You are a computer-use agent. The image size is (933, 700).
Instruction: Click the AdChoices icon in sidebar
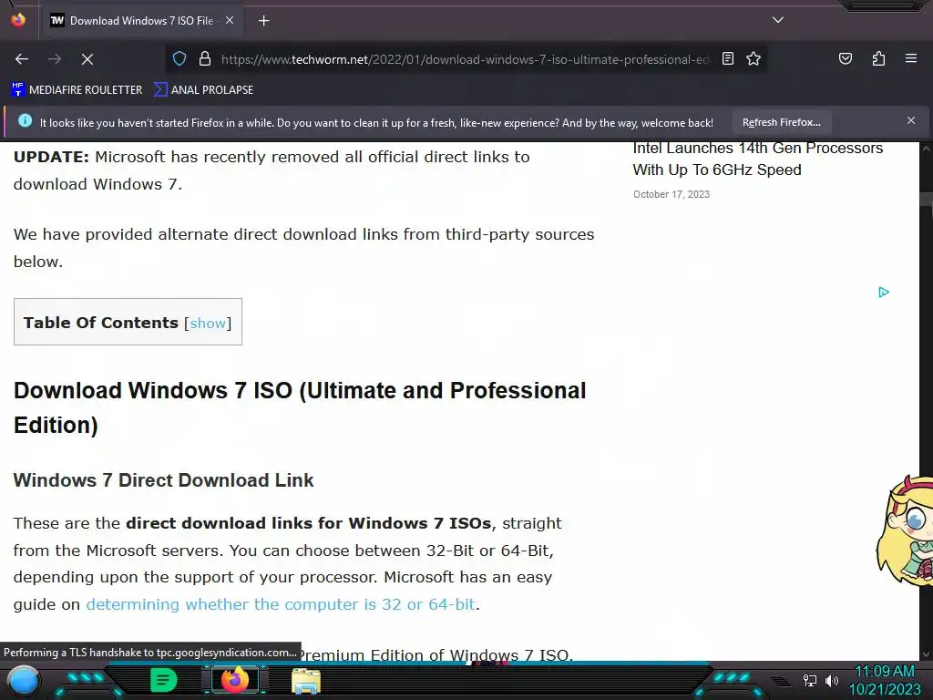(x=884, y=293)
